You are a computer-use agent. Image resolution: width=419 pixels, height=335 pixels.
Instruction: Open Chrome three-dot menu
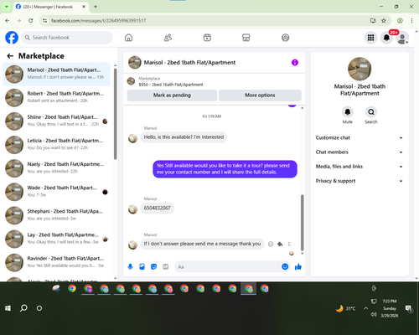pos(411,20)
